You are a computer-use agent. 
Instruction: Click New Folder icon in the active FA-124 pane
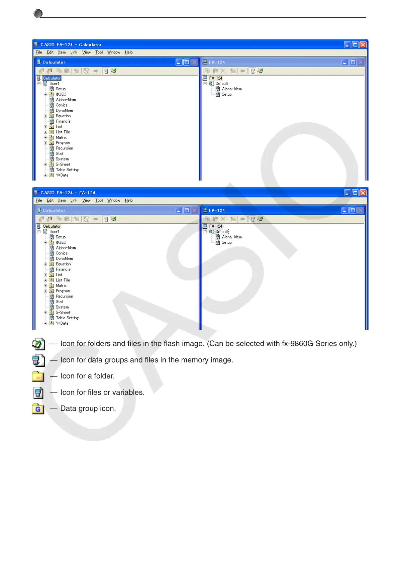pyautogui.click(x=233, y=219)
